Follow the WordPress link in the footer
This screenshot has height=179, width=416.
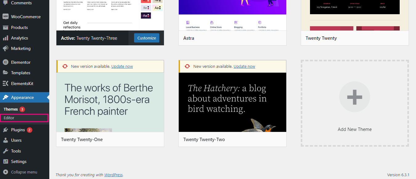(113, 175)
